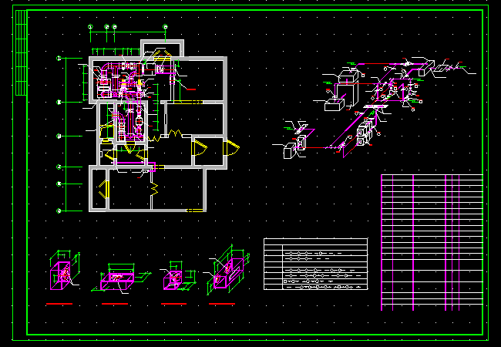Select the green title strip at top-left border
This screenshot has height=347, width=501.
pos(20,54)
